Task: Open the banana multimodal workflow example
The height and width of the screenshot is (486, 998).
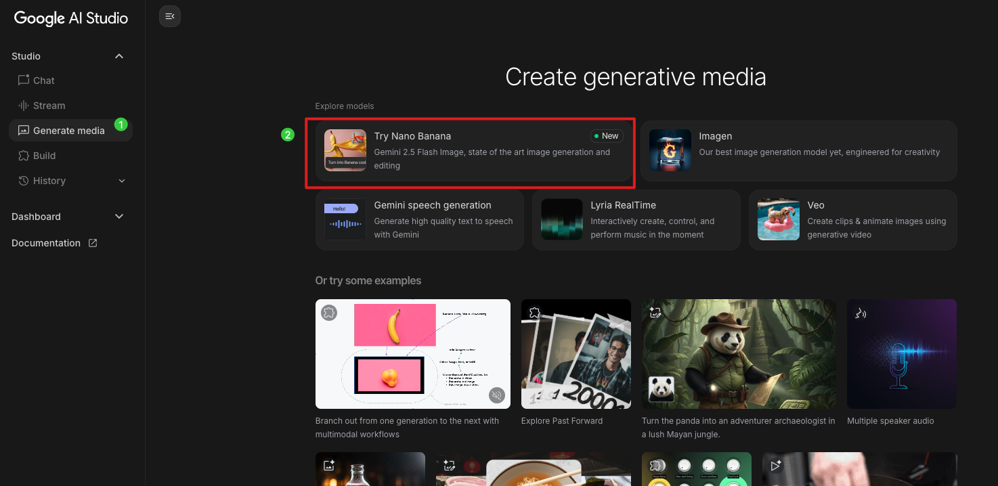Action: tap(413, 354)
